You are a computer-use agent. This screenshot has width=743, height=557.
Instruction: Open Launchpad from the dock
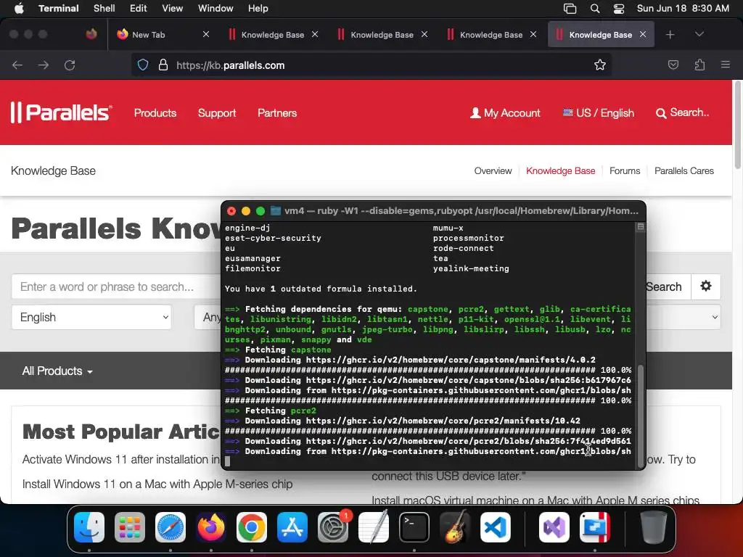click(130, 527)
